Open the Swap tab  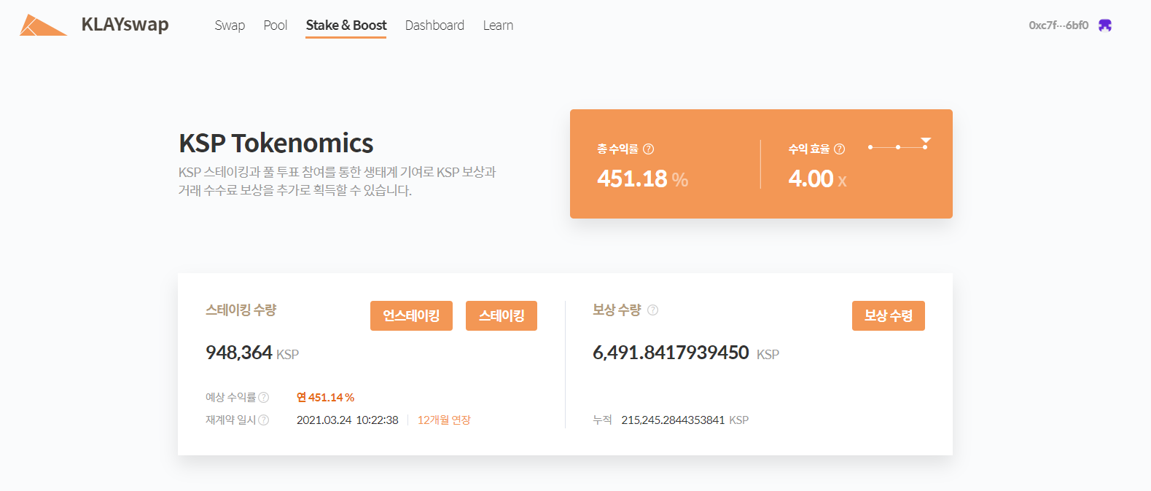[x=230, y=25]
